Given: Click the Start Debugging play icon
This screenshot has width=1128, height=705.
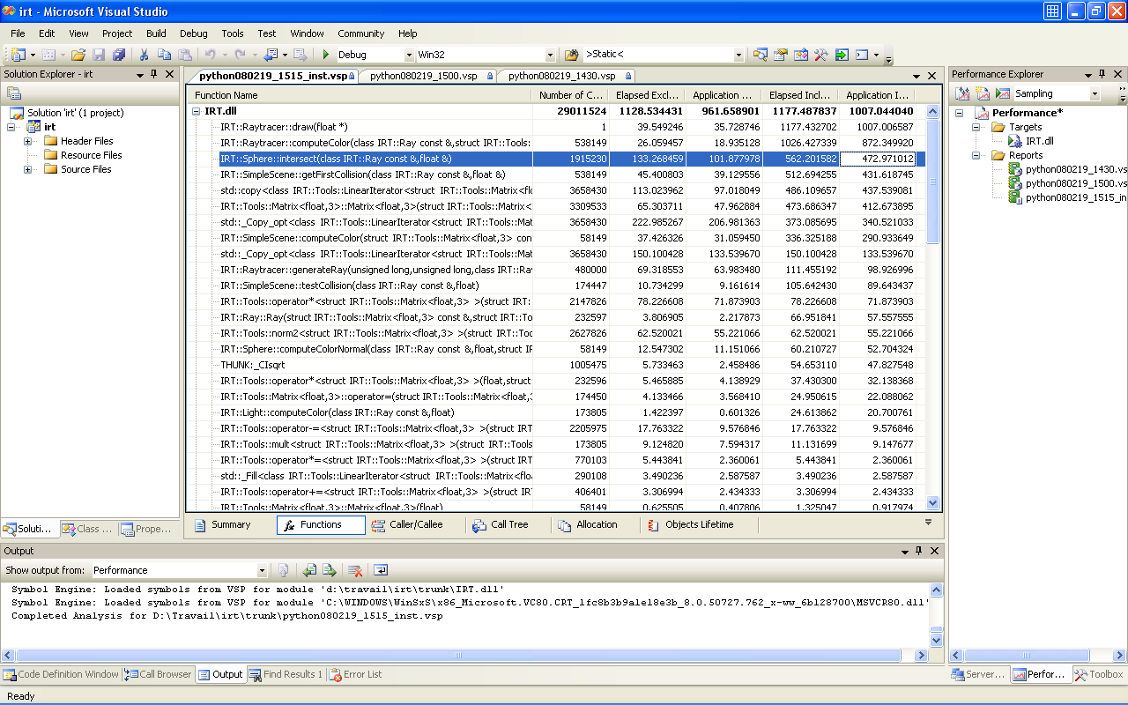Looking at the screenshot, I should tap(326, 55).
